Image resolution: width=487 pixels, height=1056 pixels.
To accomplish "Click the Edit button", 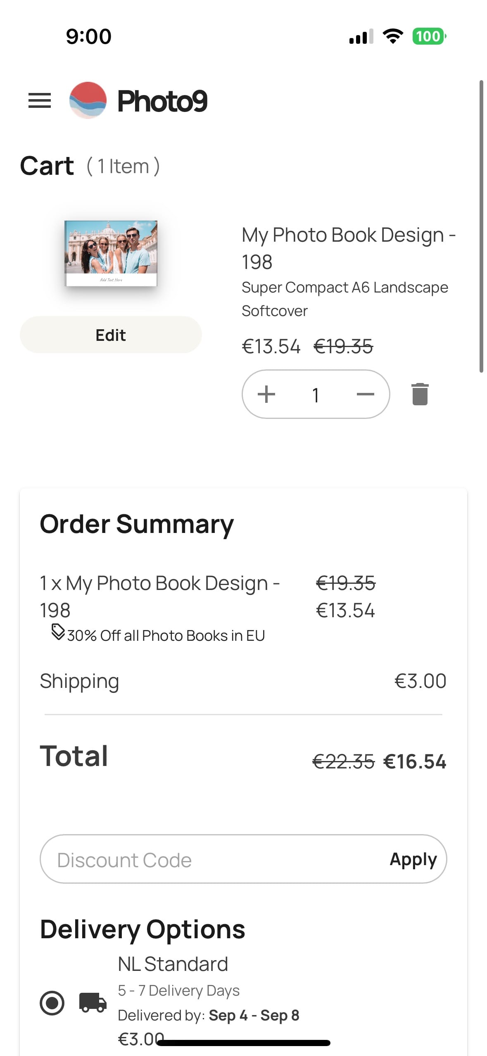I will (x=111, y=335).
